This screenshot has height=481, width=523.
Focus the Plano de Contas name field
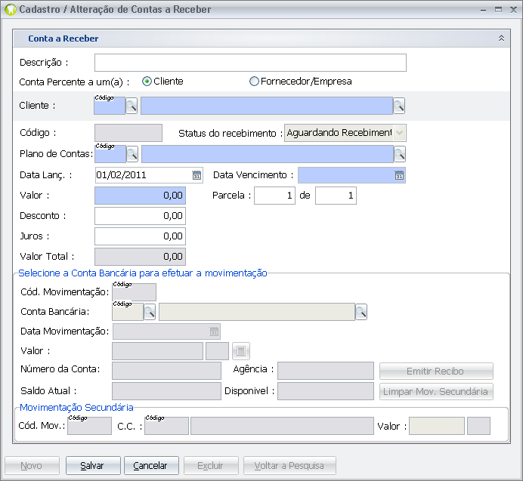point(268,154)
